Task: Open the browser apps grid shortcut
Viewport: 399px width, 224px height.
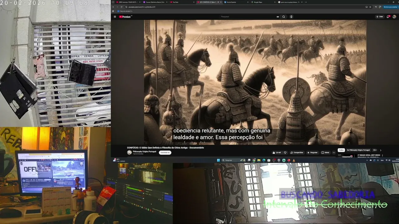Action: (x=113, y=11)
